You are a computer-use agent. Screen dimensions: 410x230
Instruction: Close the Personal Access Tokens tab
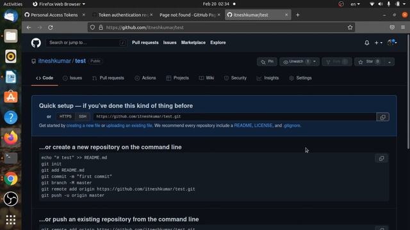[x=84, y=15]
